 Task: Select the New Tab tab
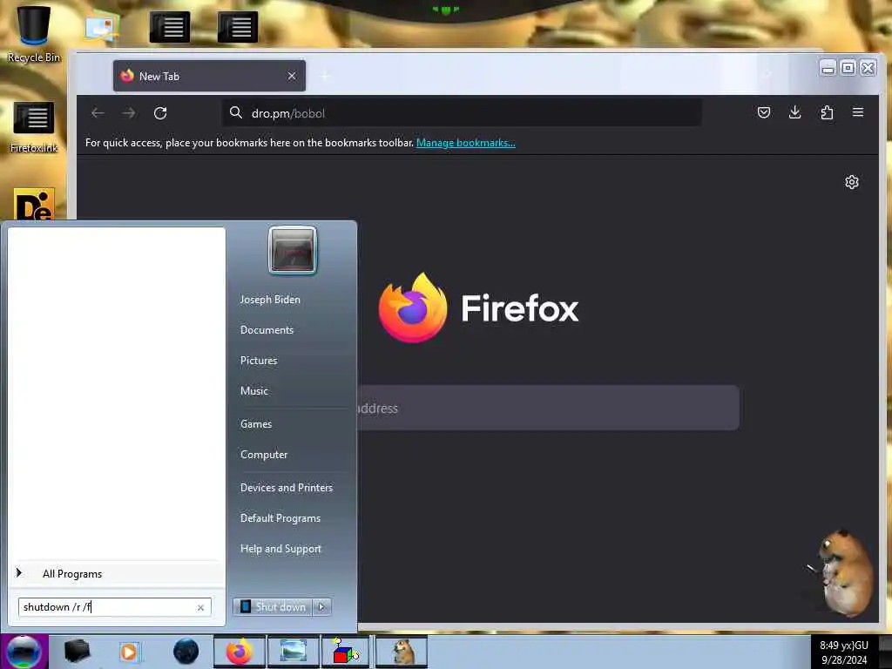coord(209,76)
